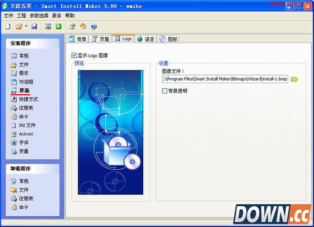Switch to the 背景 tab
The width and height of the screenshot is (314, 227).
pos(77,39)
